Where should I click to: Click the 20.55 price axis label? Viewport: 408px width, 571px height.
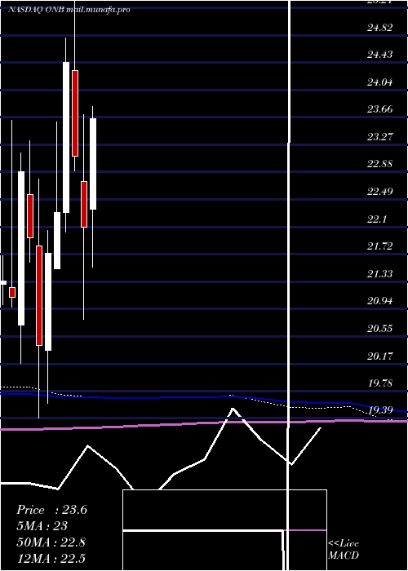[x=379, y=329]
